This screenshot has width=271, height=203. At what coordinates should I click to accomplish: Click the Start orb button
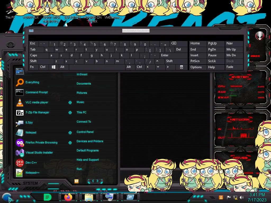[7, 198]
